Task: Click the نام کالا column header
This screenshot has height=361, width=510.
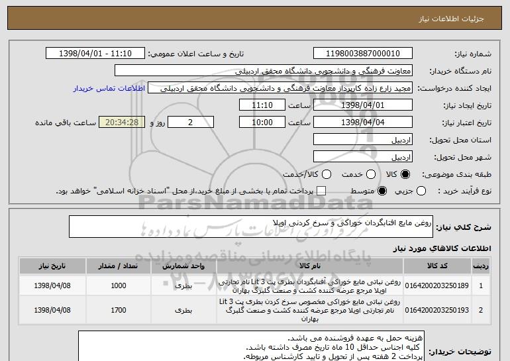Action: 310,266
